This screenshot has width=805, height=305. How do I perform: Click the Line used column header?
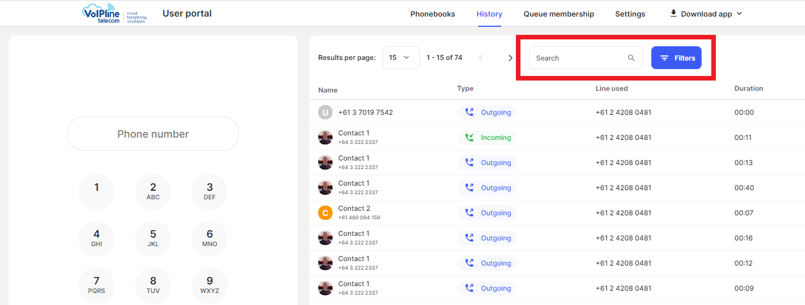click(x=611, y=89)
